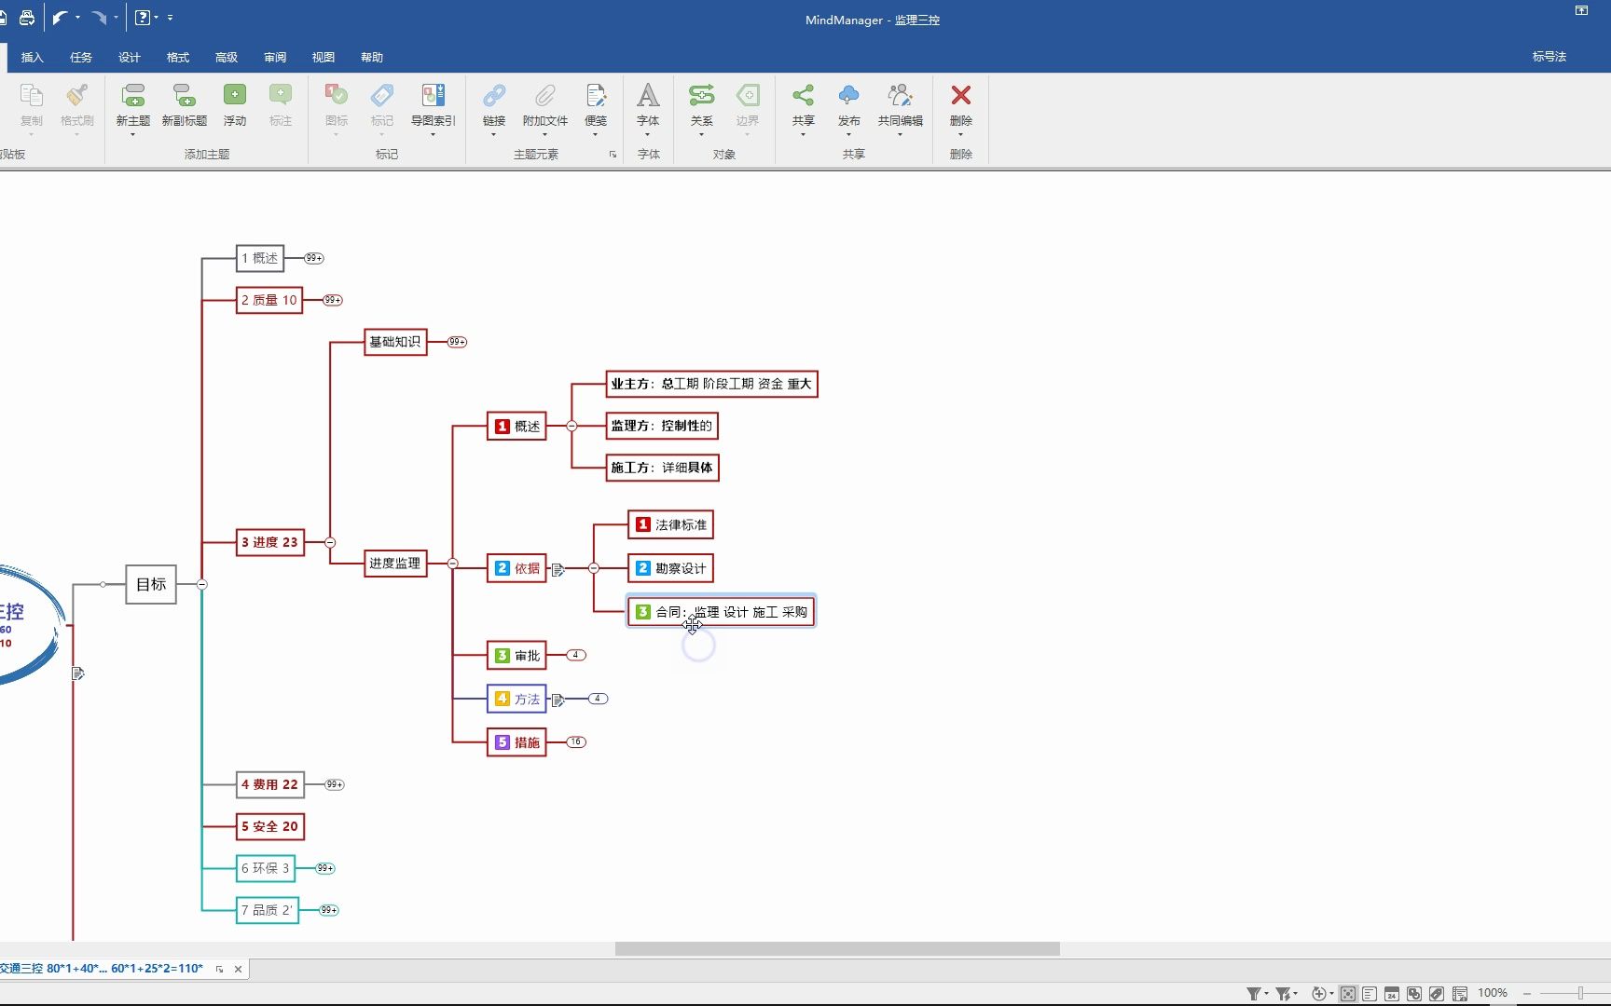Select the 勘察设计 topic
Image resolution: width=1611 pixels, height=1006 pixels.
671,568
